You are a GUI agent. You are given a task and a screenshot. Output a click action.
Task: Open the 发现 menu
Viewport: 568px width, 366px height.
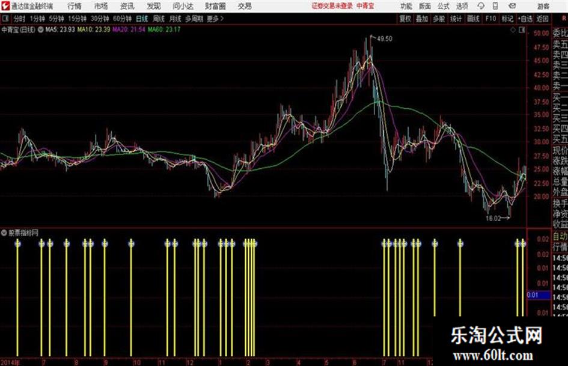click(x=153, y=6)
